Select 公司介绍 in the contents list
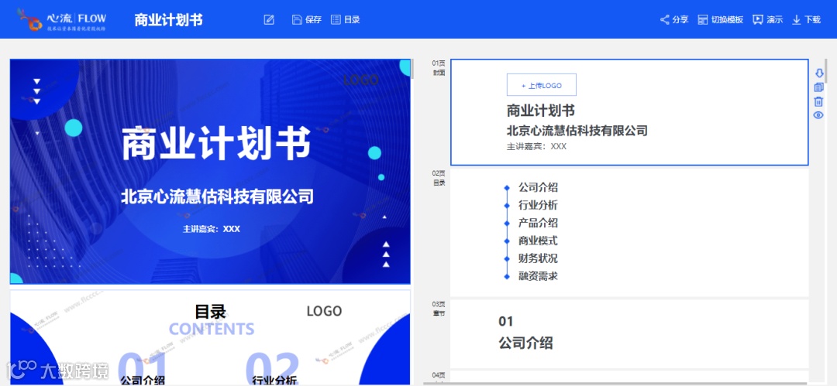Viewport: 837px width, 386px height. click(538, 187)
